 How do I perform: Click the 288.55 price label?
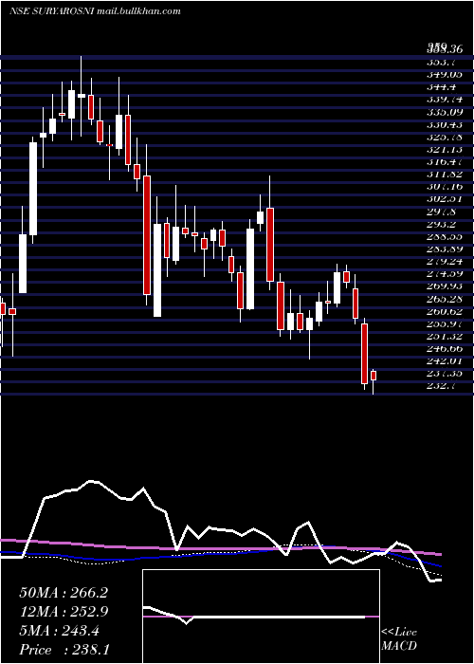(x=444, y=237)
